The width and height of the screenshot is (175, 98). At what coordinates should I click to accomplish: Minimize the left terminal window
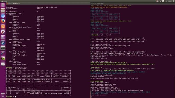(x=9, y=4)
